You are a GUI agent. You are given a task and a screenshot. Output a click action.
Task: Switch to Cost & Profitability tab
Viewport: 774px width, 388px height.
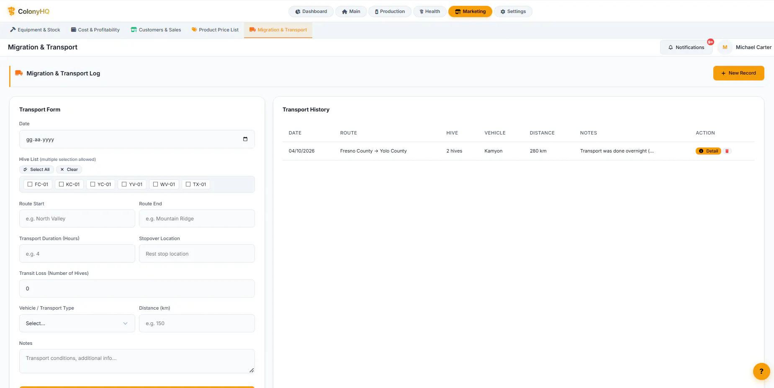[x=95, y=30]
